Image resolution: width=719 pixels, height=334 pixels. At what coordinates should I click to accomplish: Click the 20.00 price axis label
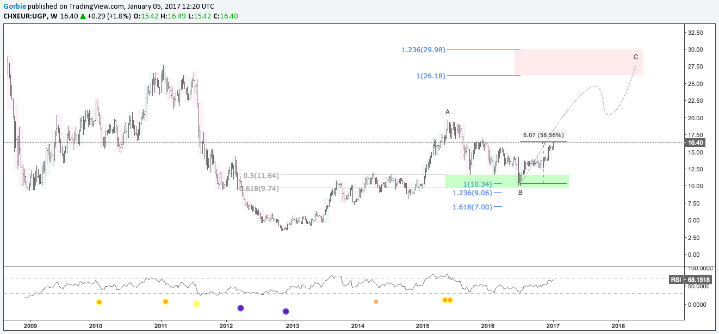tap(696, 118)
